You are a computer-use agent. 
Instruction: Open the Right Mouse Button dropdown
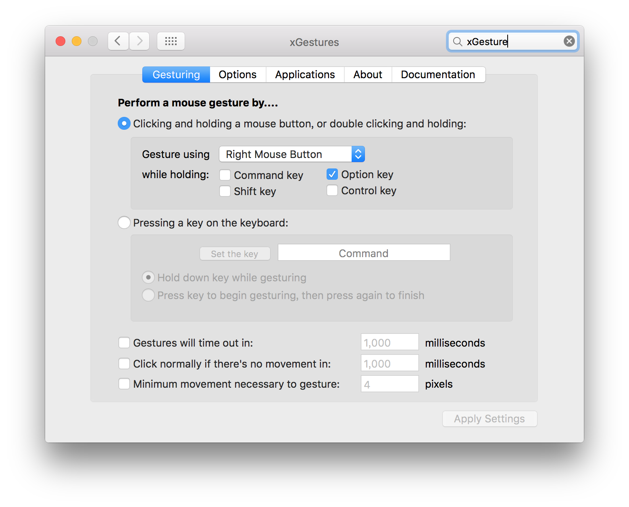292,154
